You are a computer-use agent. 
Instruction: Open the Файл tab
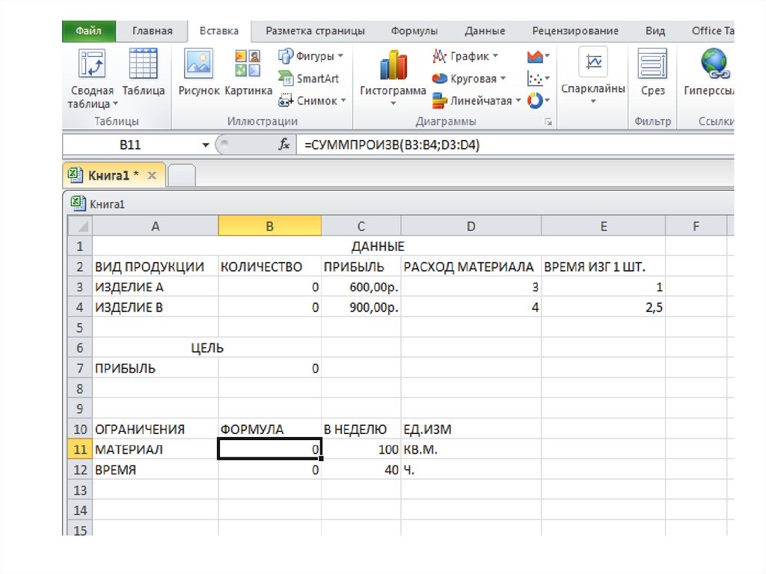pyautogui.click(x=88, y=31)
